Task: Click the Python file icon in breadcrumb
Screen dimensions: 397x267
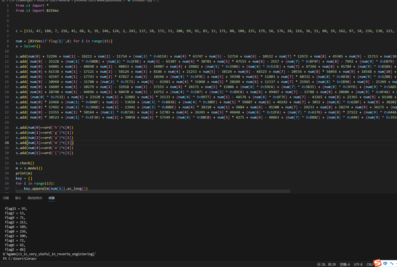Action: click(x=129, y=1)
